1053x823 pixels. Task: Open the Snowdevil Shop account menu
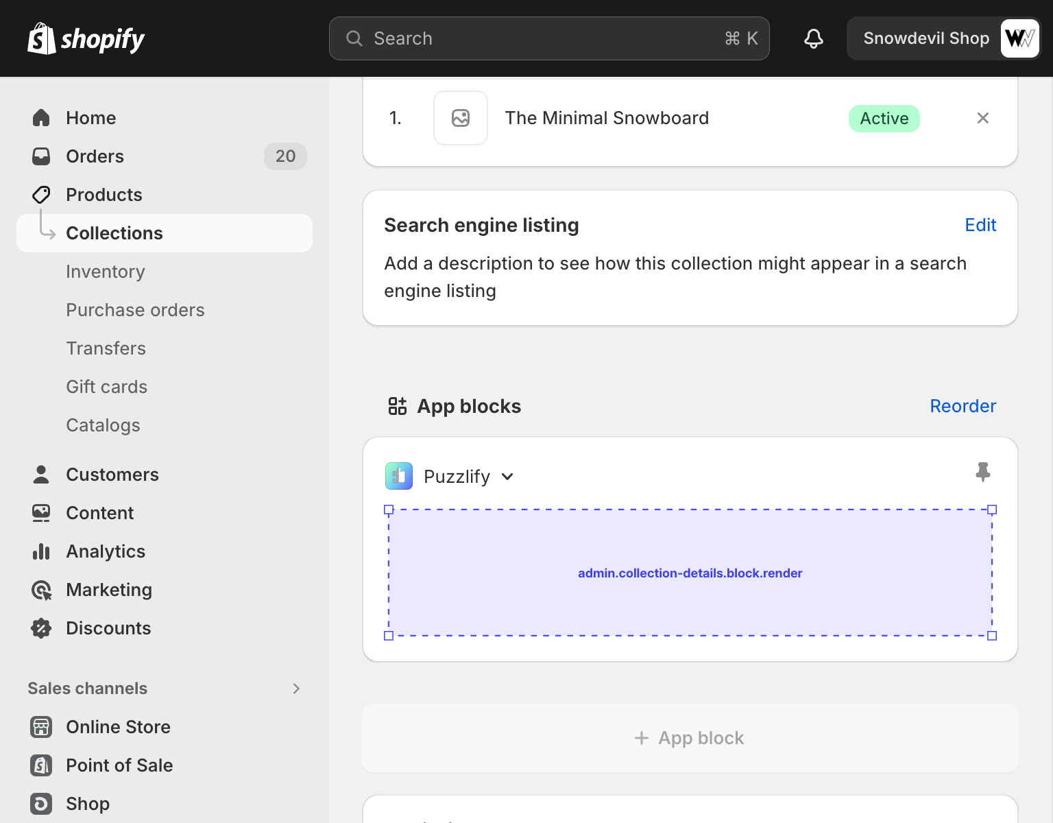coord(943,38)
